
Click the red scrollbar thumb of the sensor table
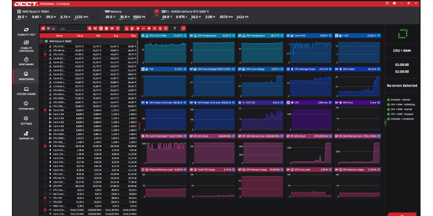point(140,126)
